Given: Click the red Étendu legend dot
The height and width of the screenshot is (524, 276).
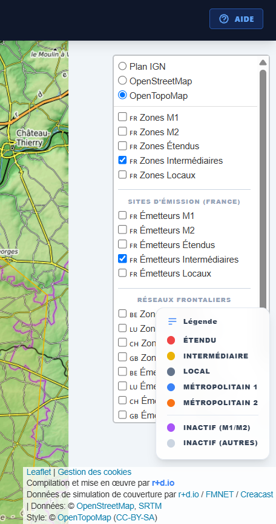Looking at the screenshot, I should [171, 340].
